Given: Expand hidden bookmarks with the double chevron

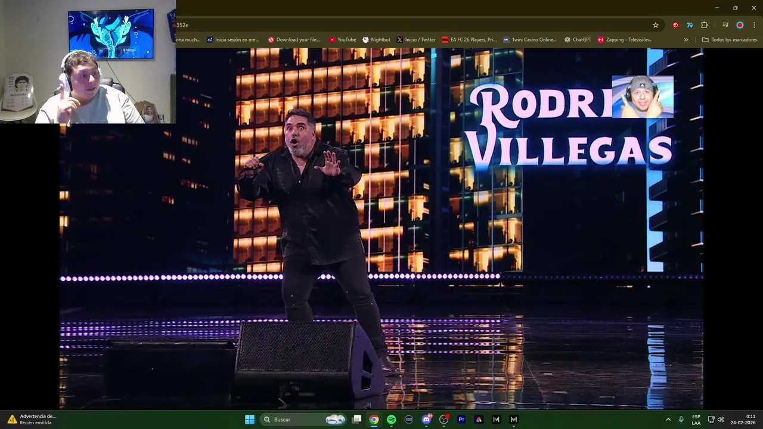Looking at the screenshot, I should coord(686,40).
